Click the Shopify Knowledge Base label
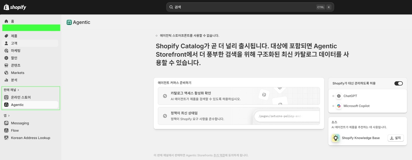Viewport: 412px width, 160px height. click(x=361, y=138)
